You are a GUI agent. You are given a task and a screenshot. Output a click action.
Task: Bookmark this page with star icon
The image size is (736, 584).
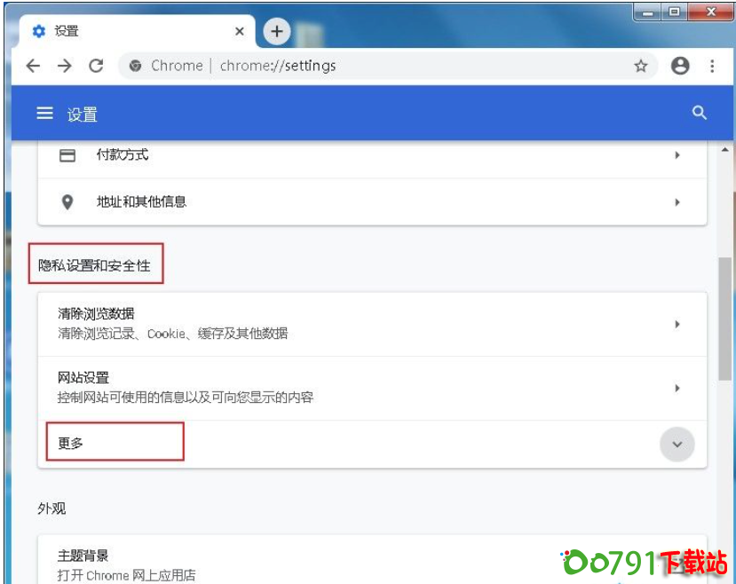click(640, 66)
